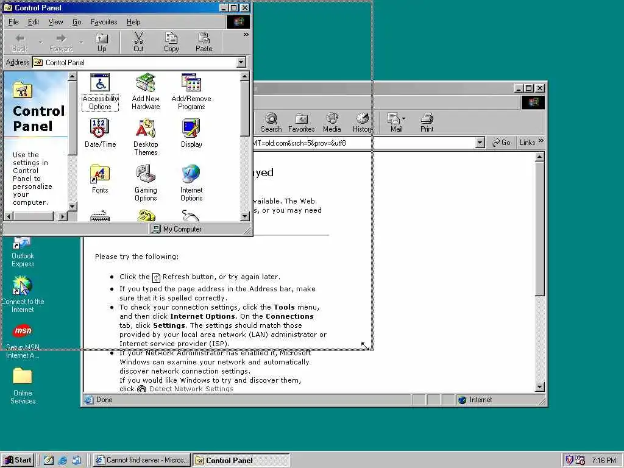Viewport: 624px width, 468px height.
Task: Open the Mail button dropdown arrow
Action: tap(404, 119)
